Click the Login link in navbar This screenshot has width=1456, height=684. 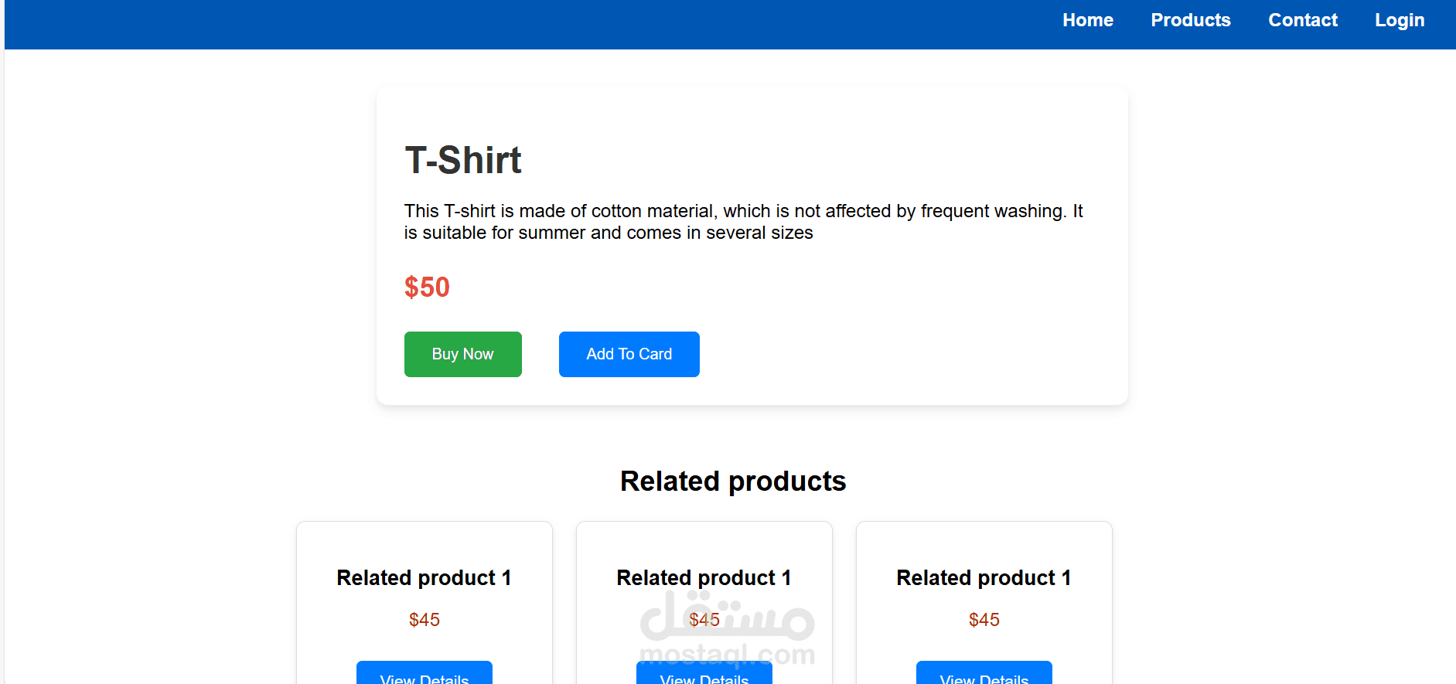[x=1399, y=21]
